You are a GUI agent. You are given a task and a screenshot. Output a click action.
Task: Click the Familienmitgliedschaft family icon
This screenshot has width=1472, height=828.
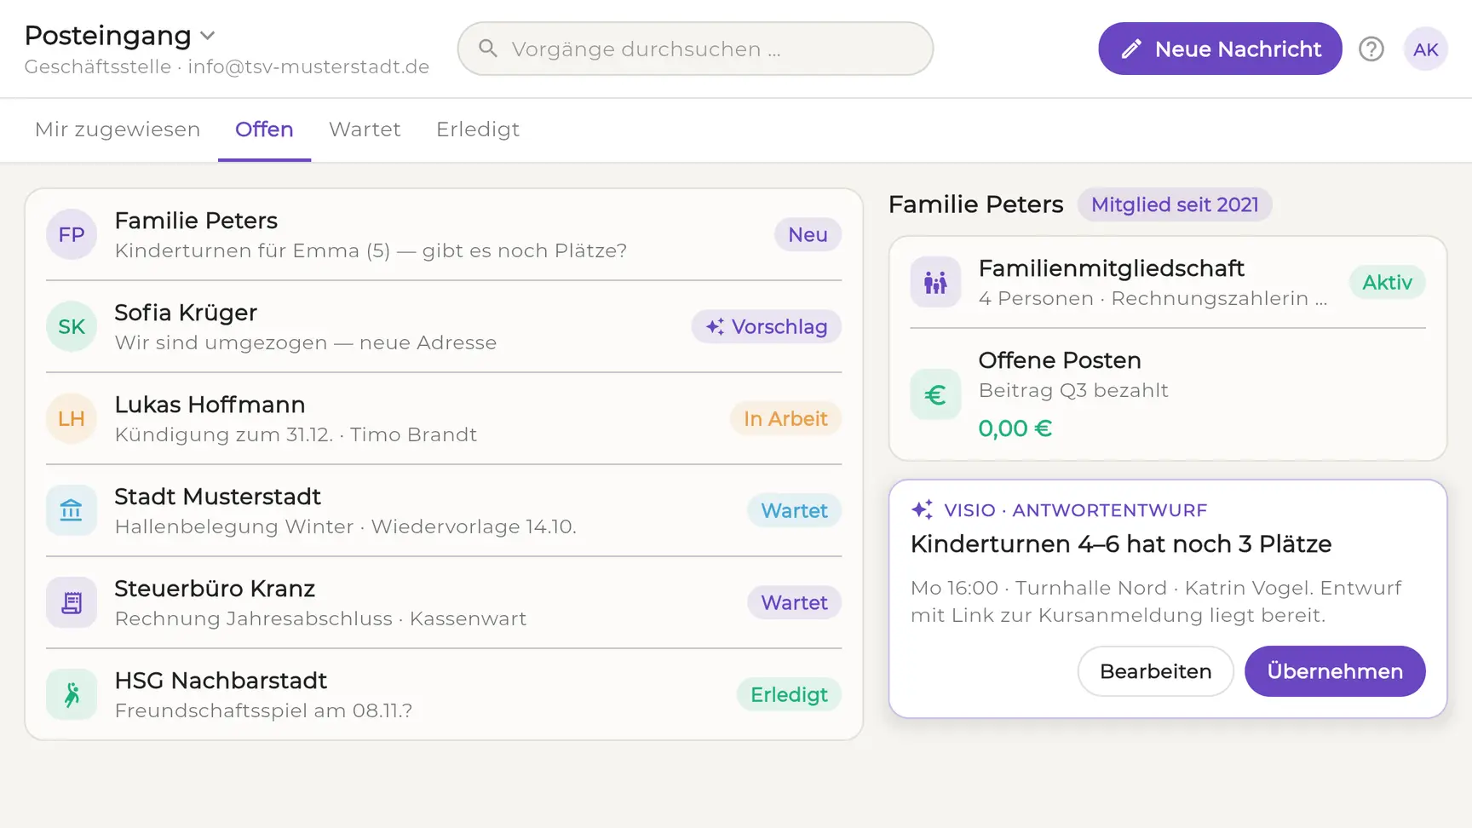click(935, 282)
